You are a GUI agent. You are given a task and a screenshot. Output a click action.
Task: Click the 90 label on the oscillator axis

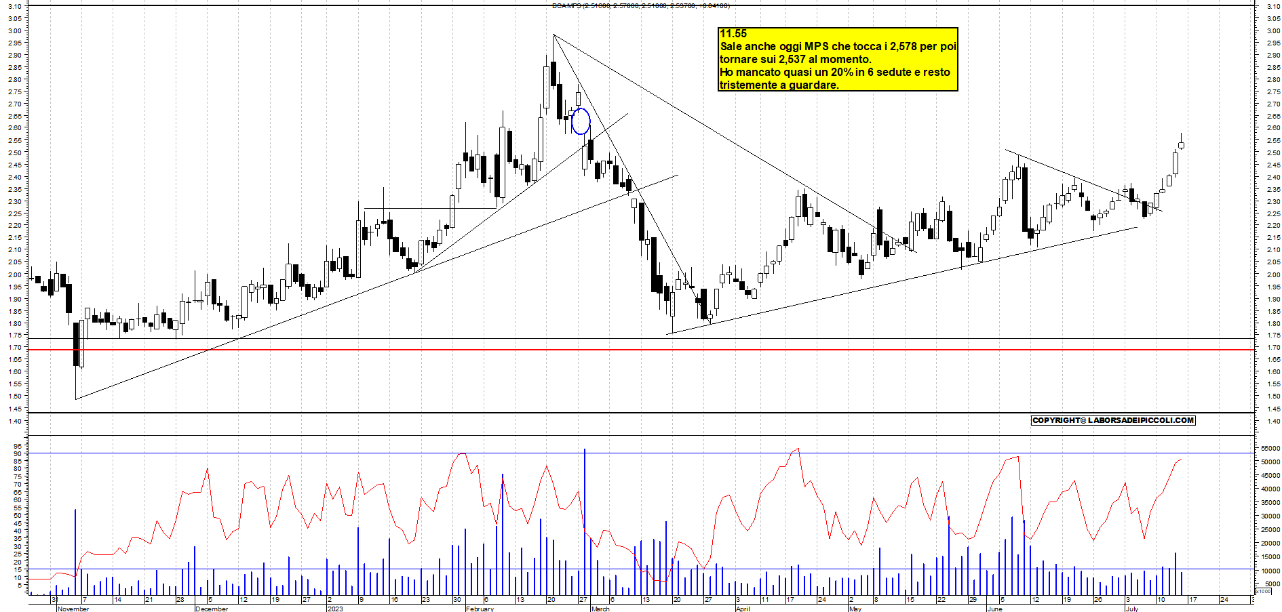[18, 453]
